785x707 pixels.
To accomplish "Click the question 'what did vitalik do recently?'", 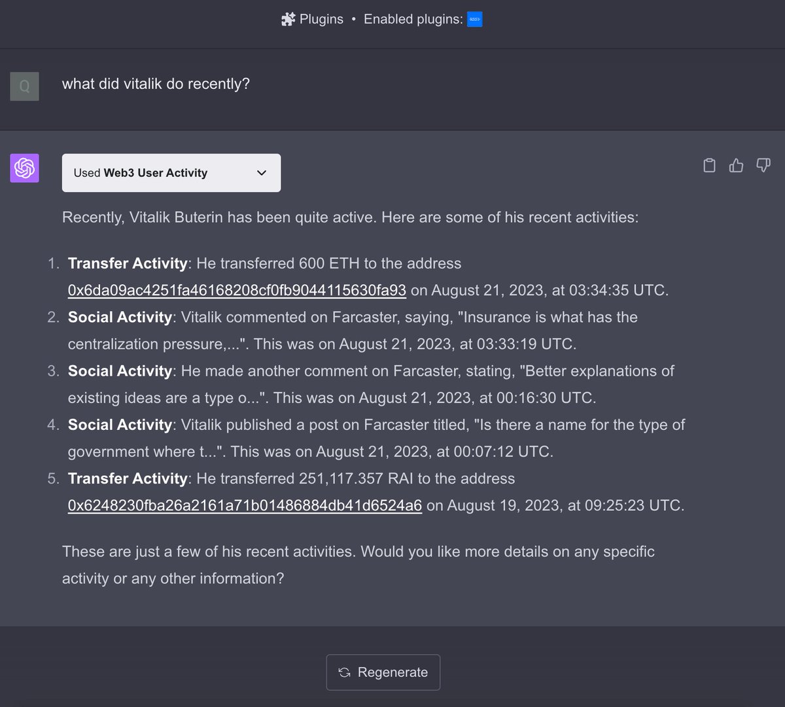I will (156, 84).
